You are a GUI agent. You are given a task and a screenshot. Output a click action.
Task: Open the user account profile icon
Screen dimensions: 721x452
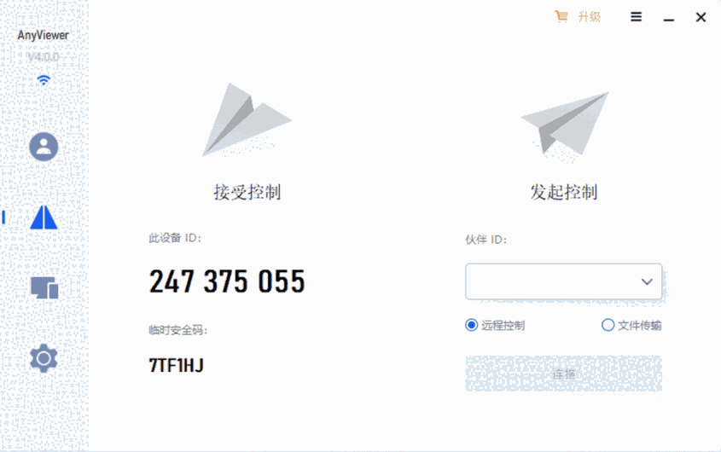(44, 148)
